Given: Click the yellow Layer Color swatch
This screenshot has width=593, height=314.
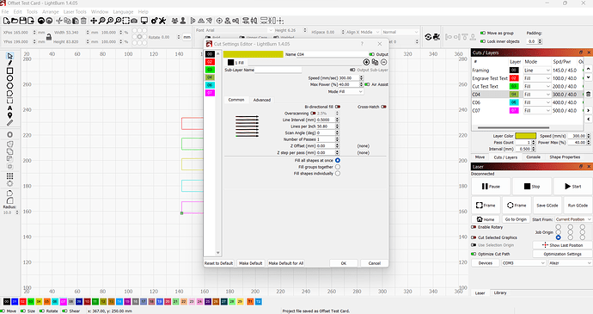Looking at the screenshot, I should [x=525, y=136].
